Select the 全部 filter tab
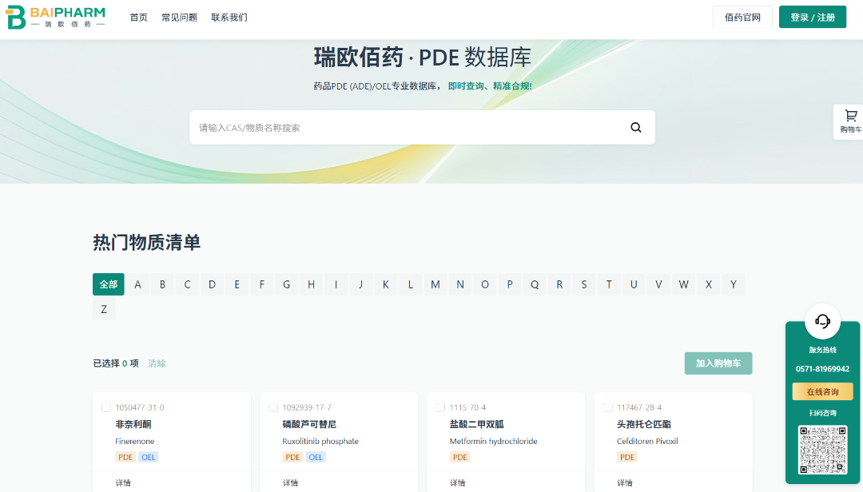Screen dimensions: 863x492 tap(109, 284)
